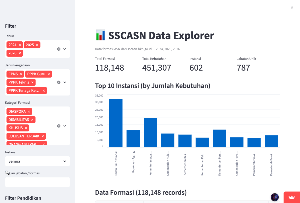Click the red crown Streamlit badge
This screenshot has width=300, height=203.
[x=292, y=197]
